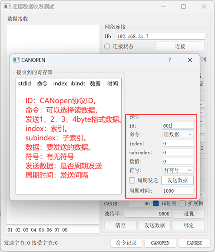Image resolution: width=215 pixels, height=252 pixels.
Task: Select the 连接状态 radio indicator
Action: point(107,47)
